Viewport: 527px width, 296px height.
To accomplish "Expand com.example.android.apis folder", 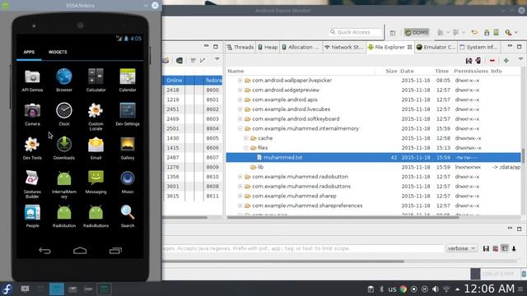I will (240, 99).
